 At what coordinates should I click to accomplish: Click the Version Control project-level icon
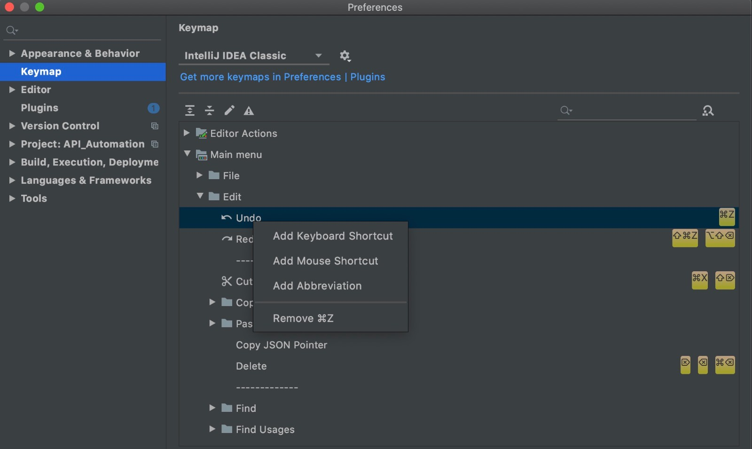[x=155, y=126]
